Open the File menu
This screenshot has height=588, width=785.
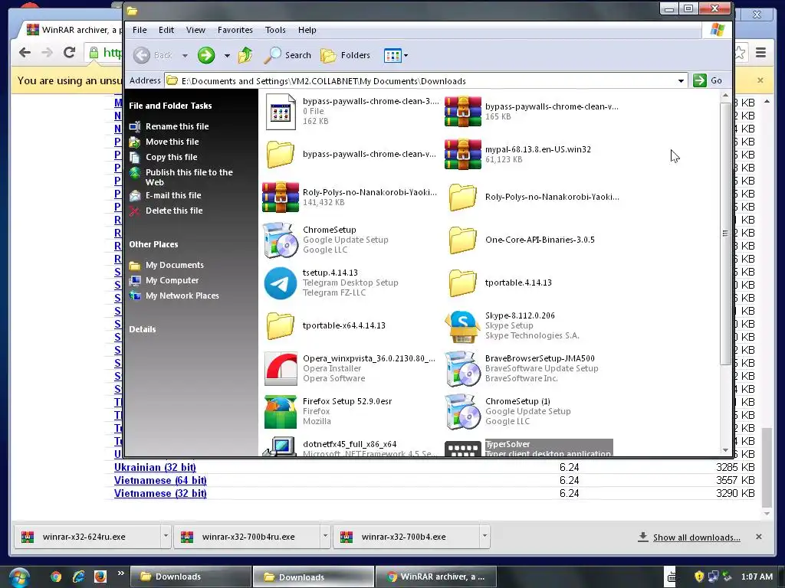pos(140,30)
